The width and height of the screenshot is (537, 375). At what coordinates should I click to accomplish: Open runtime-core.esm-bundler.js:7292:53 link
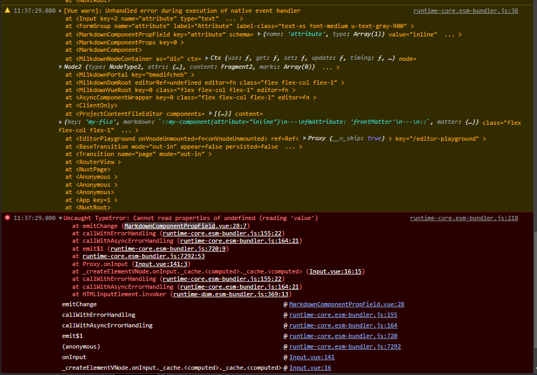pos(143,256)
